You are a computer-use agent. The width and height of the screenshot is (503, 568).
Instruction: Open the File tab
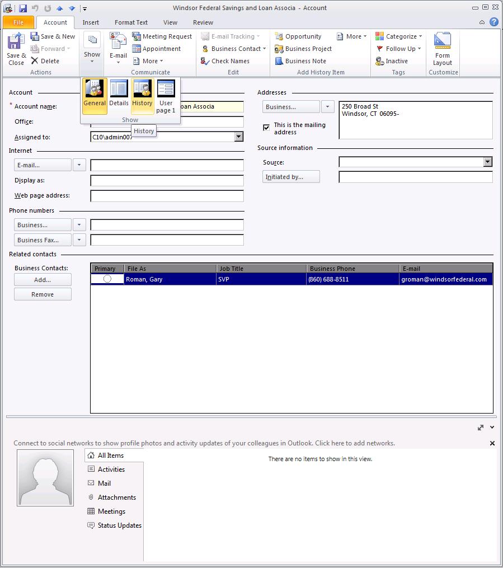click(x=18, y=22)
